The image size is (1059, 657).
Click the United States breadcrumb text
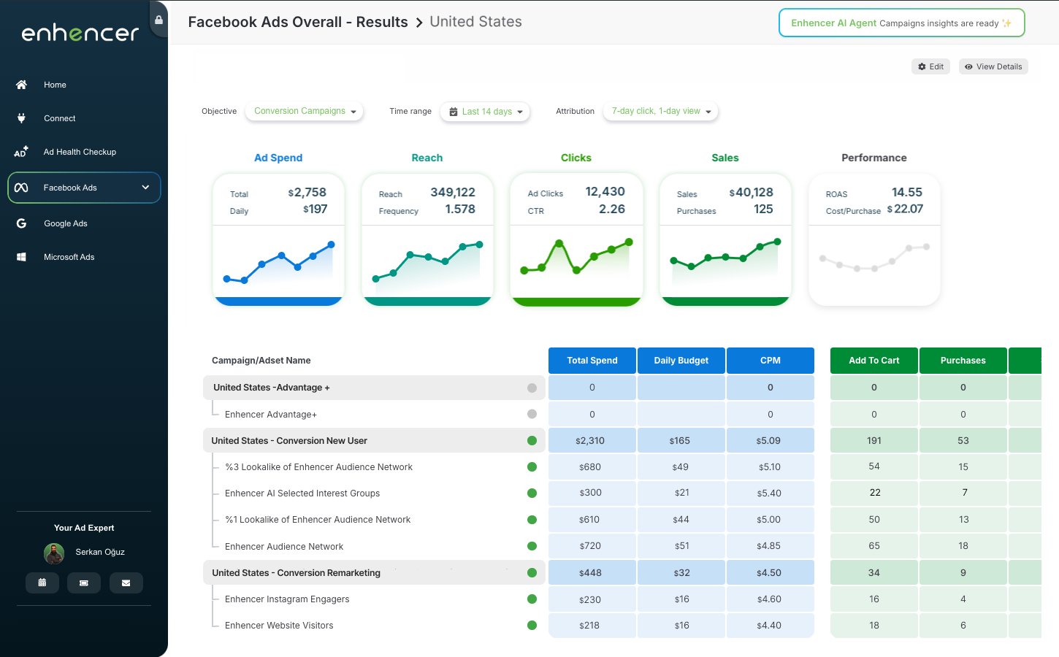[x=475, y=22]
